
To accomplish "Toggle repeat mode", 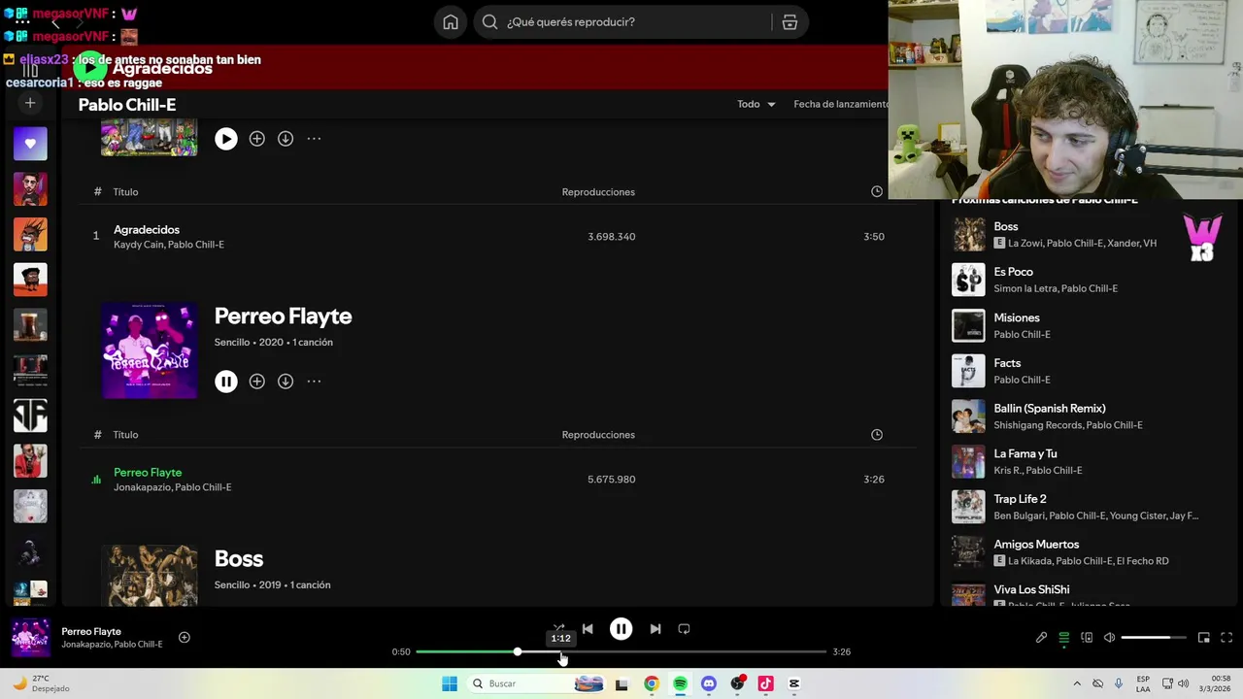I will click(x=684, y=629).
